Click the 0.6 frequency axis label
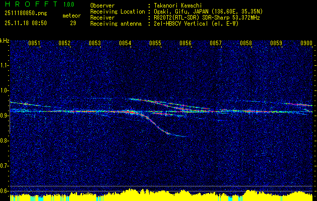 pyautogui.click(x=5, y=191)
